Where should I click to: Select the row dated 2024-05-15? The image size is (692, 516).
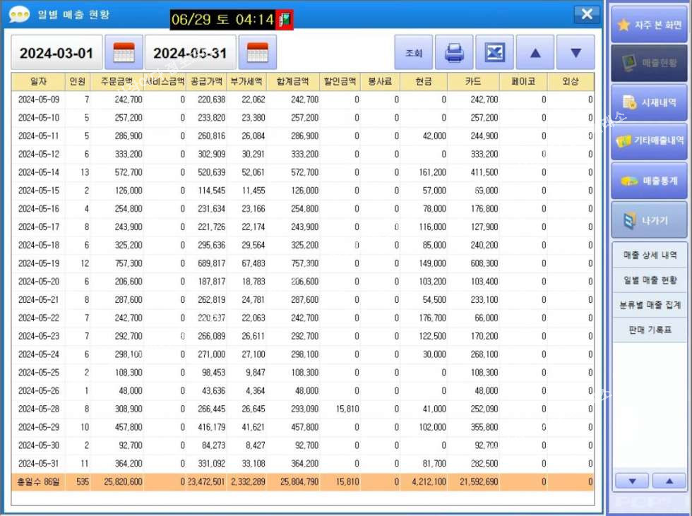[303, 191]
